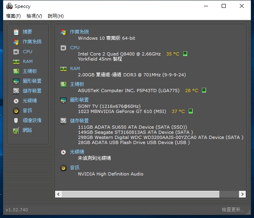Click the 298GB Western Digital WD3200AAJS entry
The image size is (254, 218).
click(161, 137)
